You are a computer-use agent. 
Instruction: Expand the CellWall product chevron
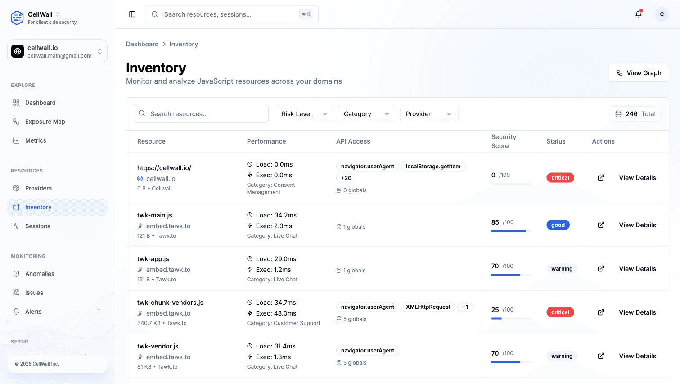coord(58,14)
